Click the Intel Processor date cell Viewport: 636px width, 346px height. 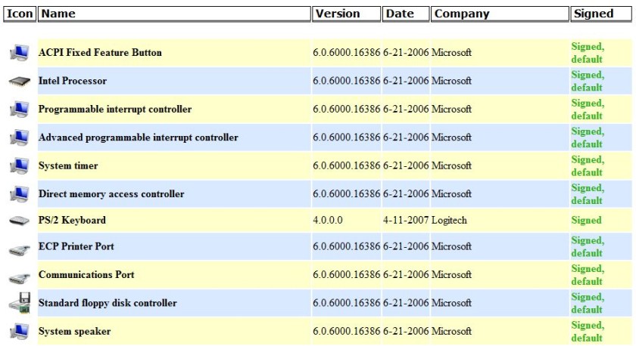406,81
